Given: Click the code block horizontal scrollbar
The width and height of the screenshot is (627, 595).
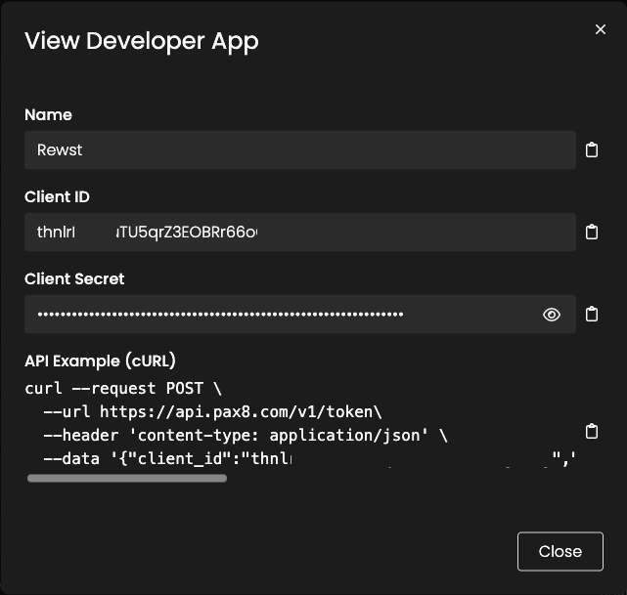Looking at the screenshot, I should pos(127,479).
